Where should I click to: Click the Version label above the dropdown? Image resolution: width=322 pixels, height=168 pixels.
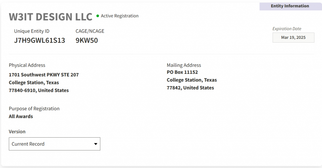[x=17, y=132]
